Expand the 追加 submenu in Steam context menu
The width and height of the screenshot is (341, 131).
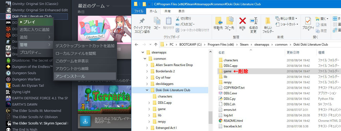tap(35, 37)
